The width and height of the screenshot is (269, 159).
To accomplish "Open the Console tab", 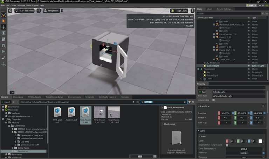I will tap(125, 97).
